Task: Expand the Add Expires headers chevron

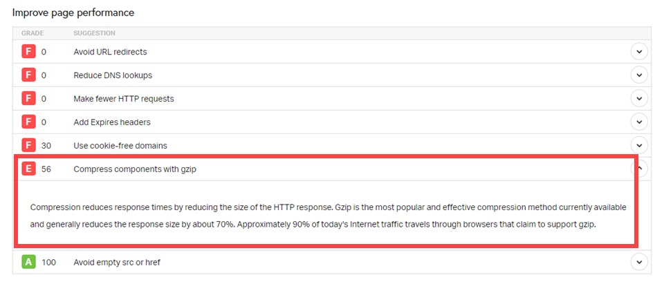Action: (639, 122)
